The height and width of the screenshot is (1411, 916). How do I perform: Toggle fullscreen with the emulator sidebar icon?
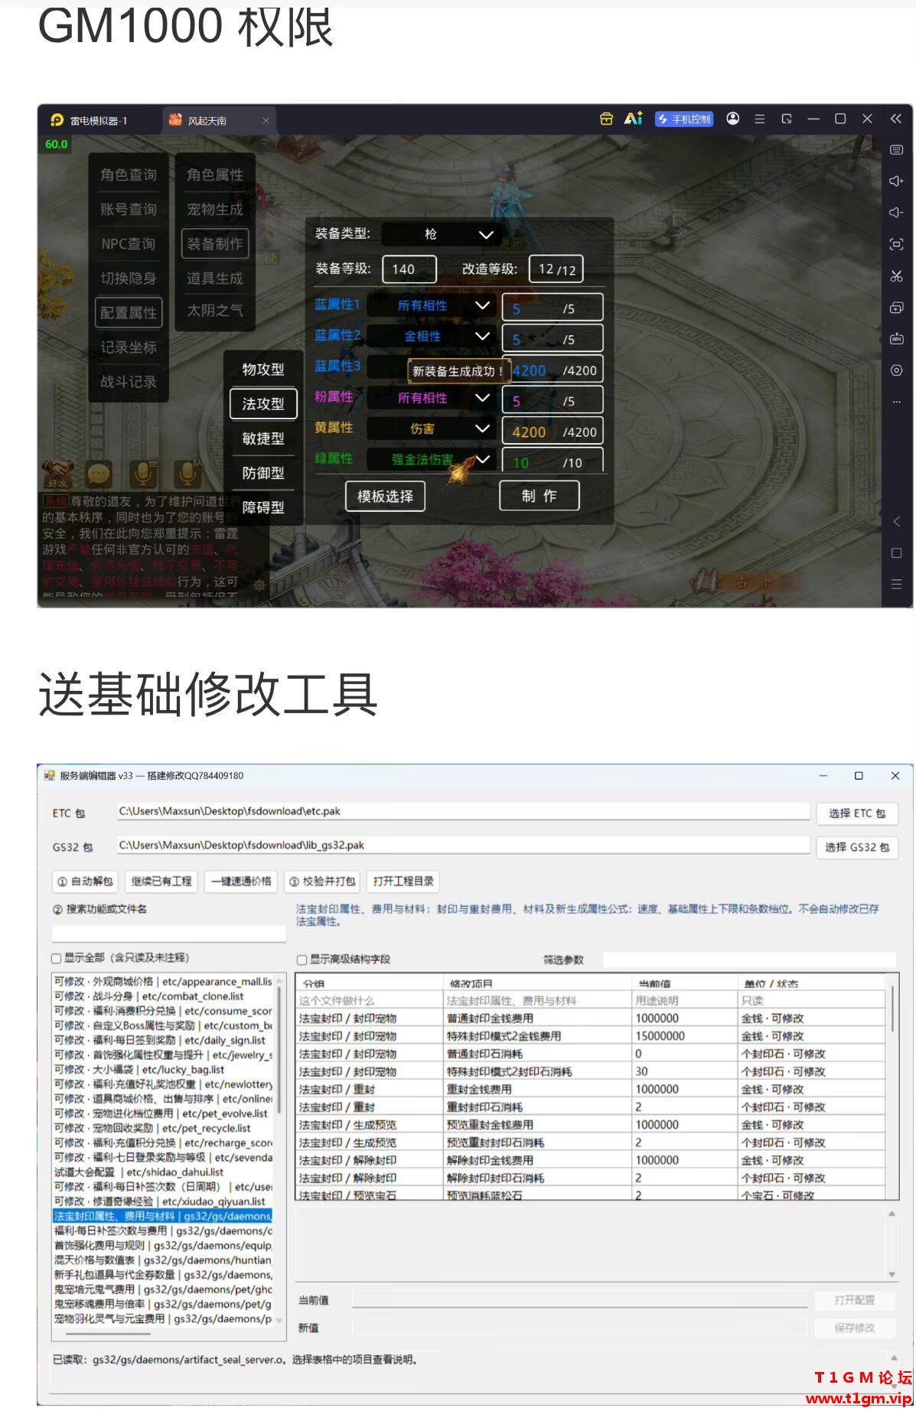pos(897,245)
